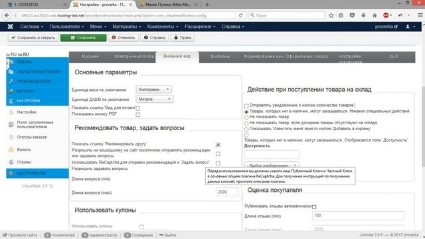
Task: Open the Pocket shield icon in browser toolbar
Action: coord(352,15)
